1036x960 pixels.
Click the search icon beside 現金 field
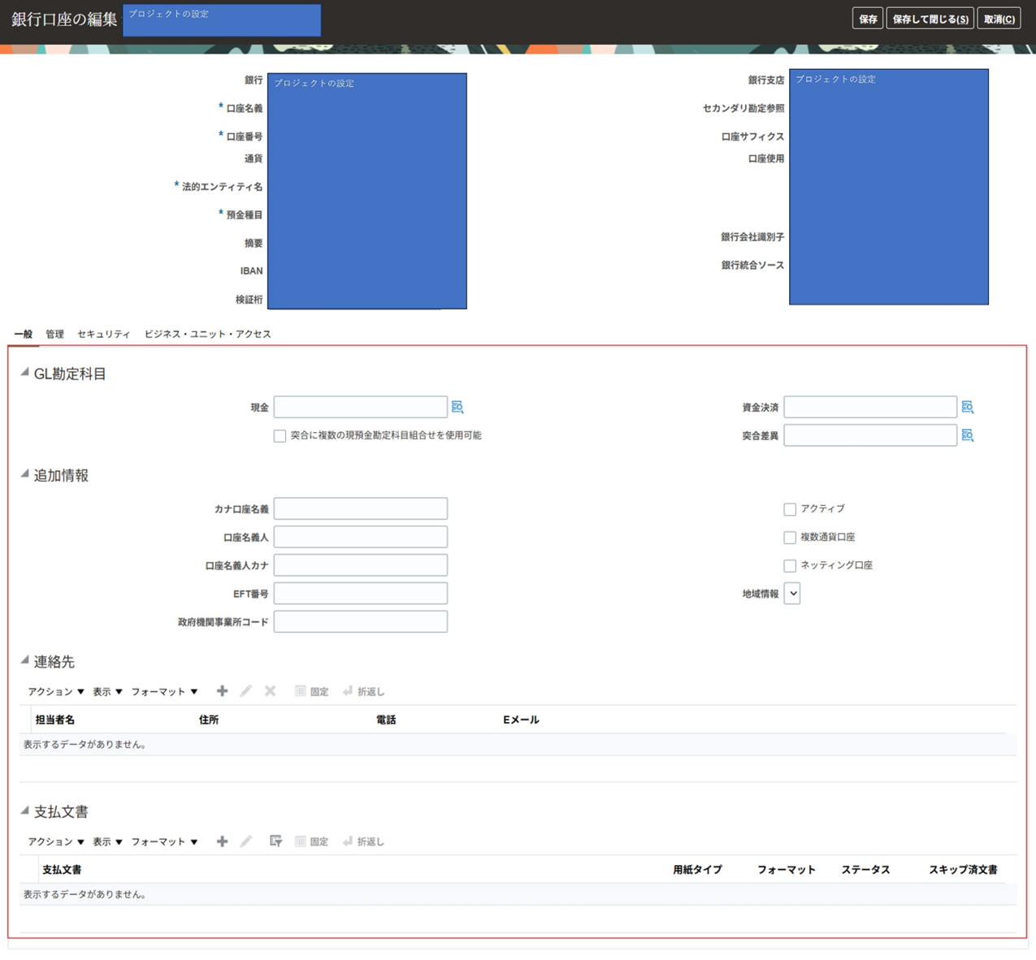[457, 407]
